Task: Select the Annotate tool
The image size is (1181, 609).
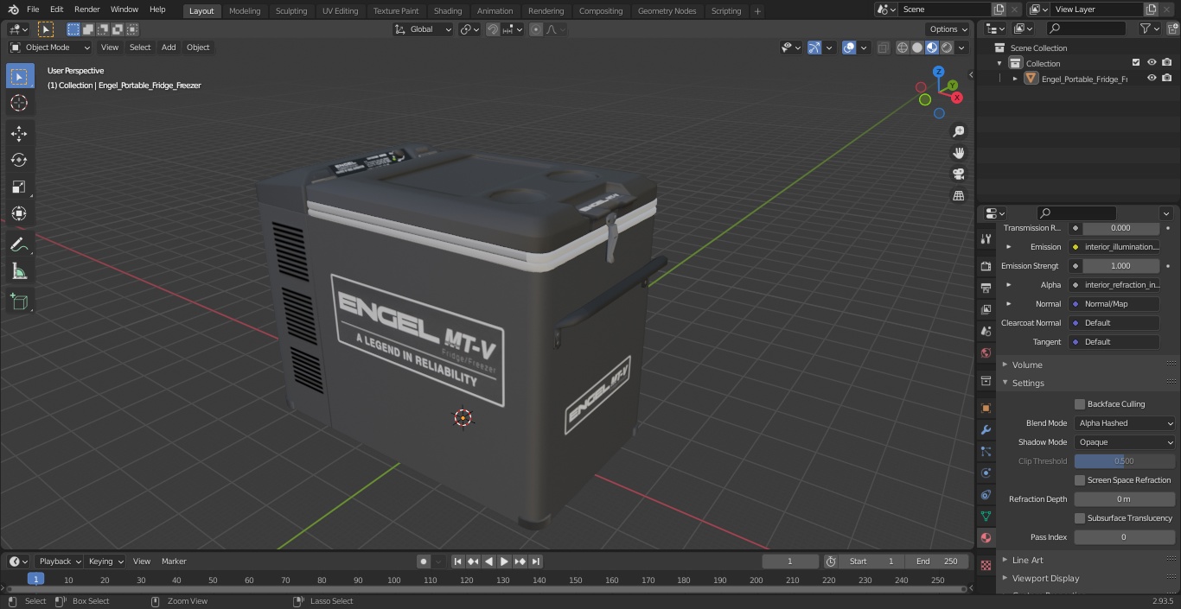Action: [x=19, y=244]
